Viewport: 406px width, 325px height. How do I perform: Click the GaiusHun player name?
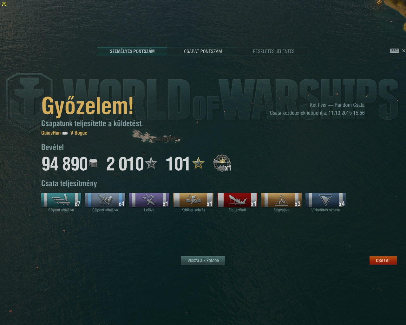pyautogui.click(x=51, y=133)
